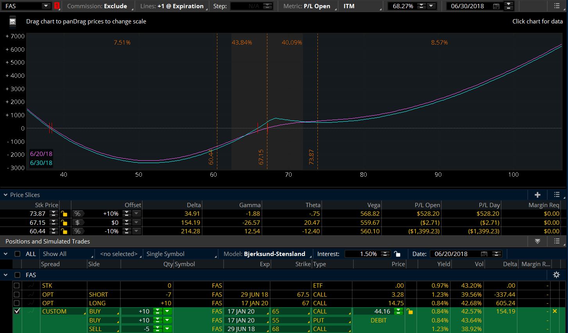
Task: Click the 44.16 price stepper control
Action: click(x=398, y=312)
